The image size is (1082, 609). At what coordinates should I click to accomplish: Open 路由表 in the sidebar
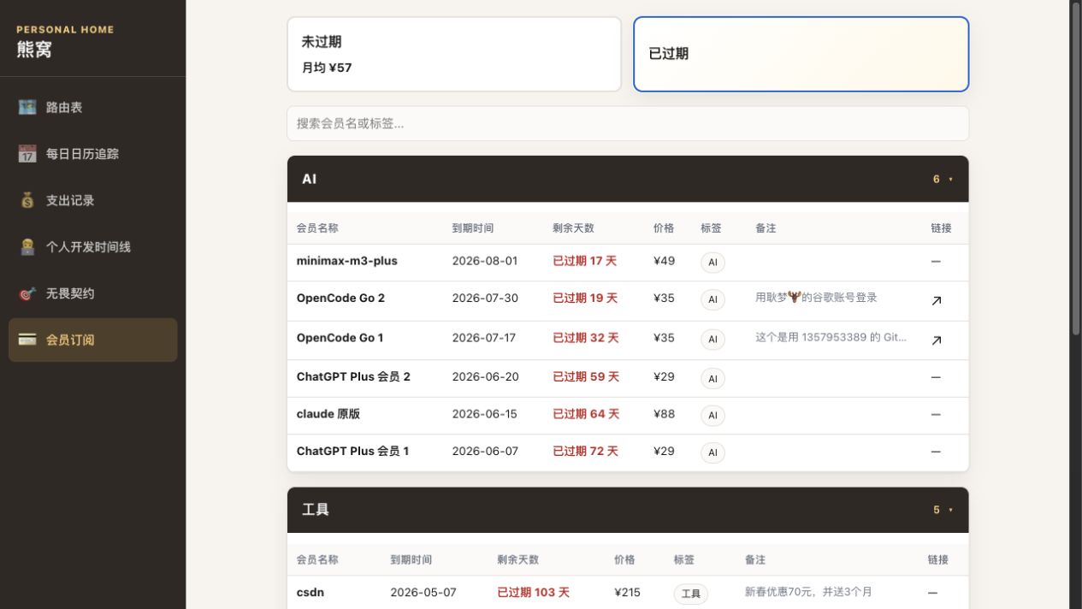click(x=92, y=108)
